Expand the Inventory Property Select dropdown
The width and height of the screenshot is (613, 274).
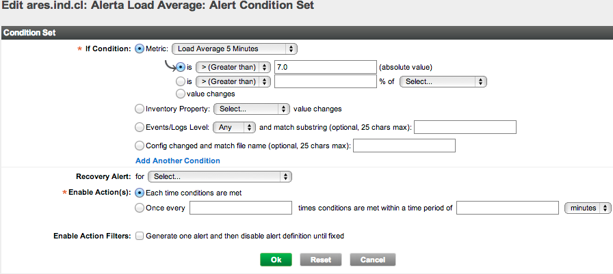point(252,109)
